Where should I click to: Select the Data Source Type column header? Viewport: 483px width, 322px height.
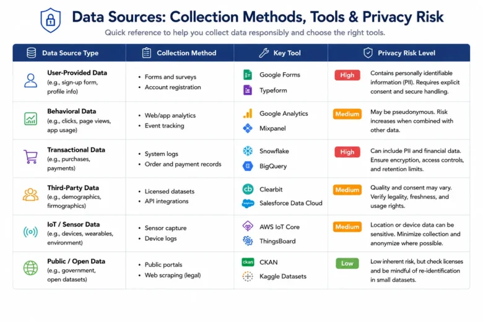click(69, 53)
